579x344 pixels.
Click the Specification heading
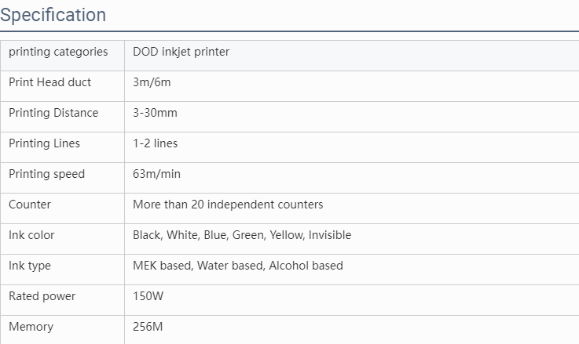(53, 15)
